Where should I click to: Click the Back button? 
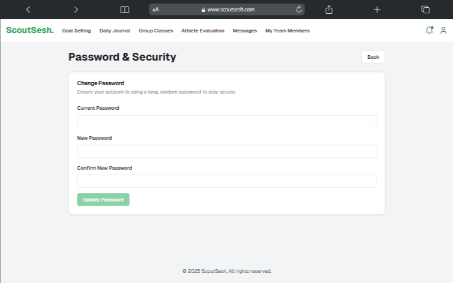click(373, 57)
